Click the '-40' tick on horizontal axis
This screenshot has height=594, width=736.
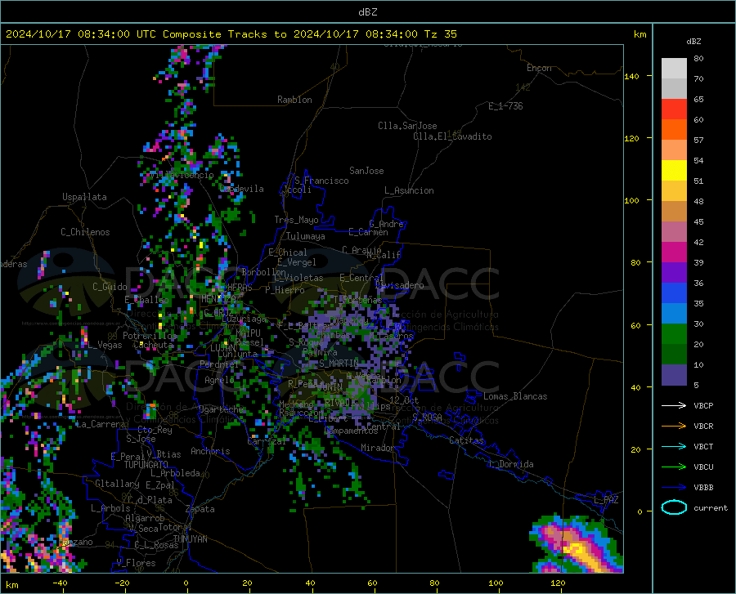click(60, 583)
